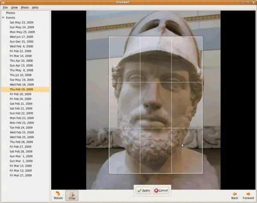257x203 pixels.
Task: Click the Wed Jun 17, 2009 event
Action: 21,37
